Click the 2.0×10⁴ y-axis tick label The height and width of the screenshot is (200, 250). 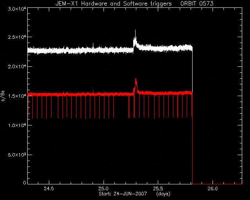[x=17, y=66]
